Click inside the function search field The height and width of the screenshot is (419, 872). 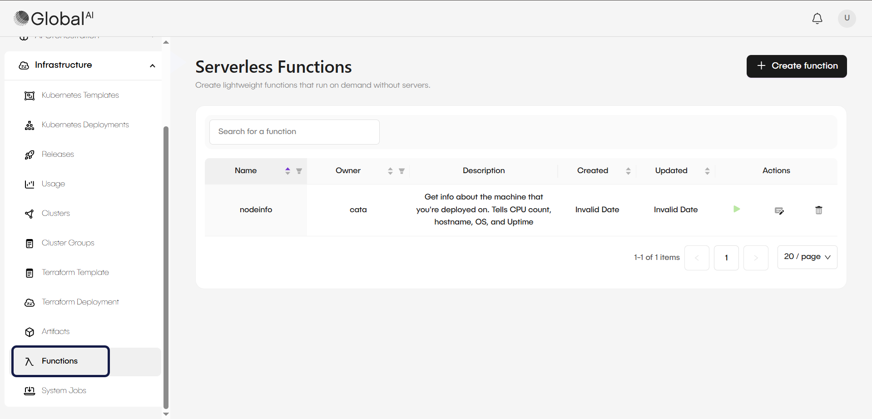pos(294,132)
